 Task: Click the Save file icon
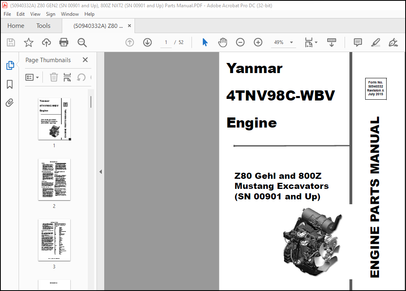(x=11, y=42)
